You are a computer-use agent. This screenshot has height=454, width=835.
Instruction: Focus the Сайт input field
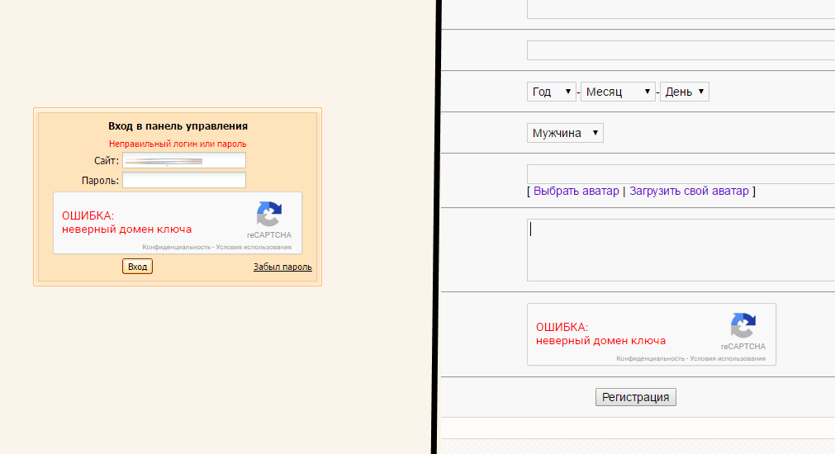click(x=184, y=160)
